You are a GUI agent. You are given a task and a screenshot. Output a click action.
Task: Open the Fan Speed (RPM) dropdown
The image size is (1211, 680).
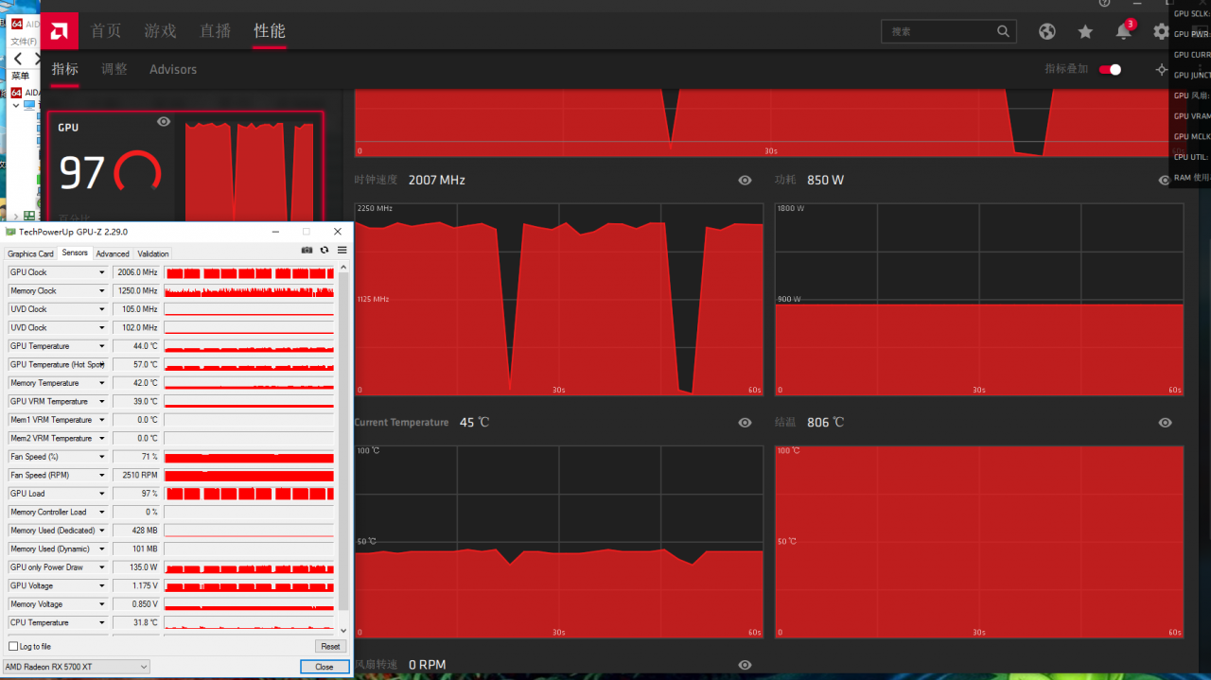coord(102,475)
